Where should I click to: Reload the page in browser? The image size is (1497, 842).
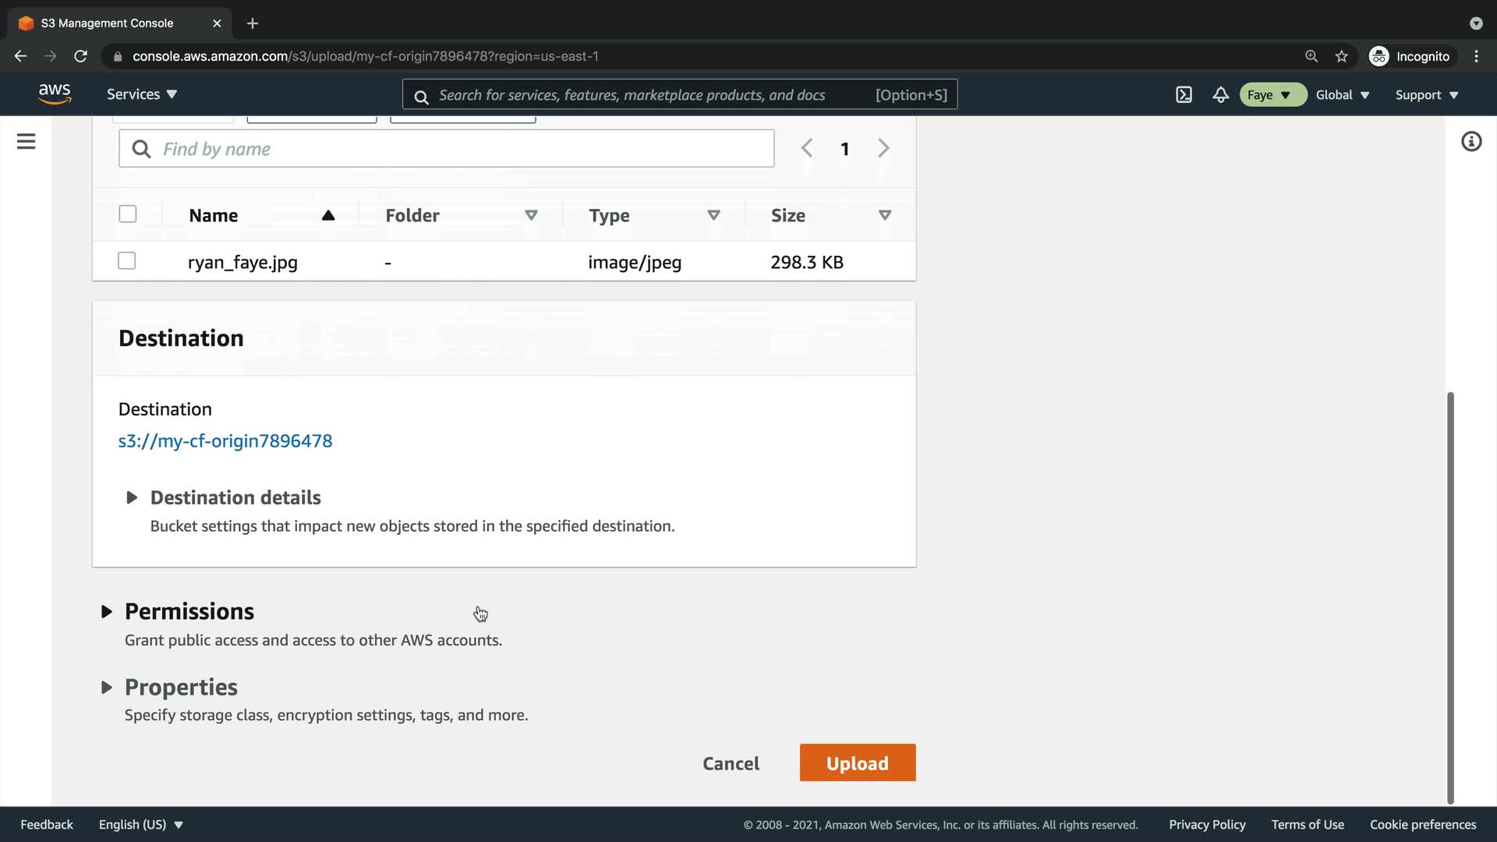(x=80, y=56)
